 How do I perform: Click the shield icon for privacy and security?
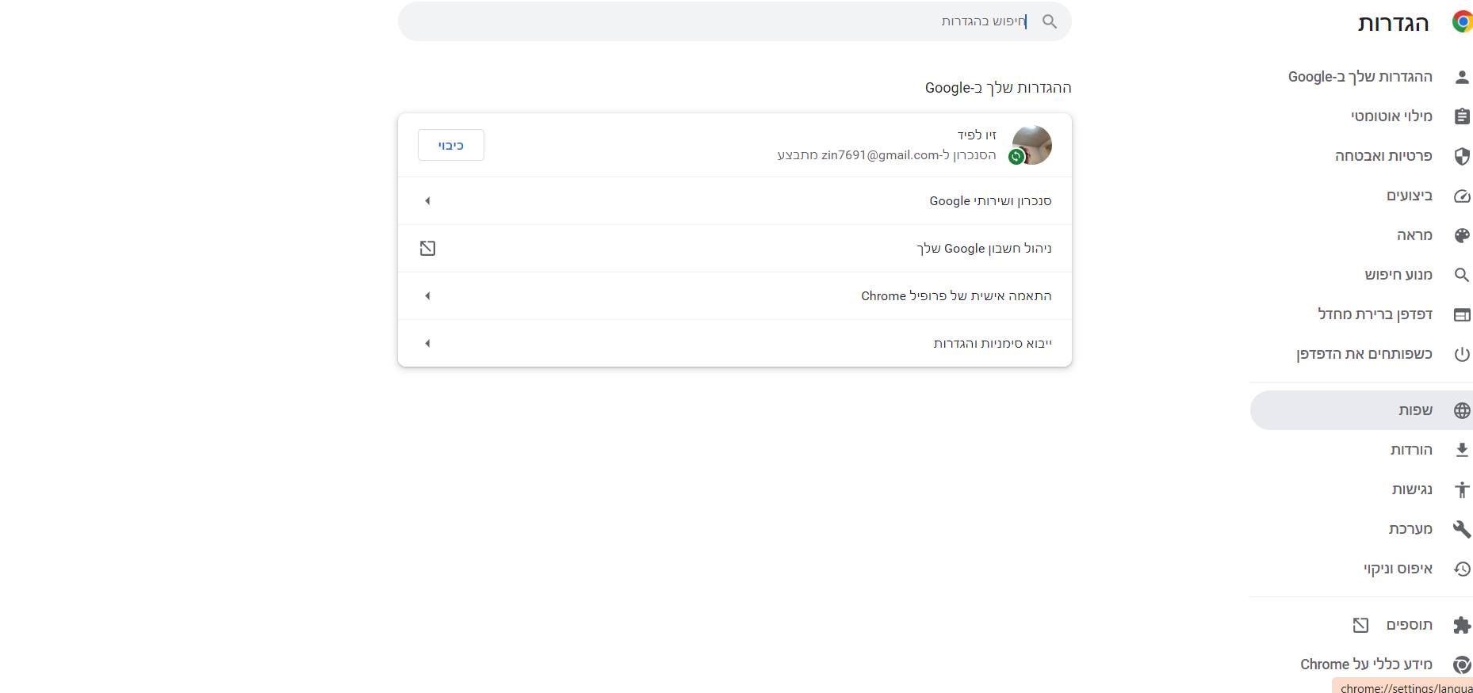coord(1462,156)
